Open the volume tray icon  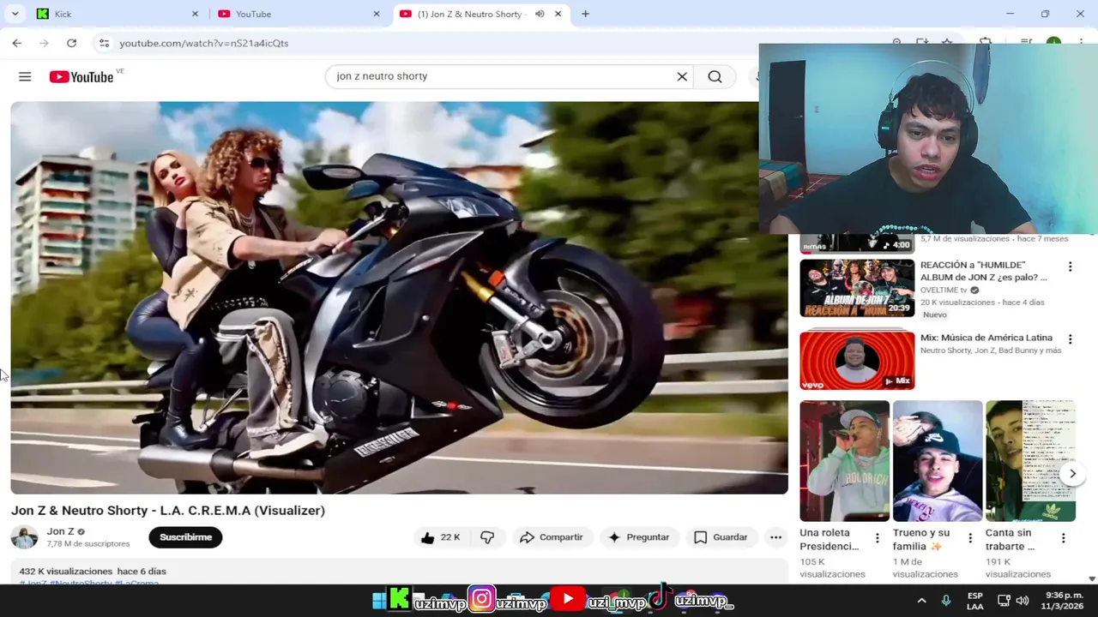tap(1022, 601)
